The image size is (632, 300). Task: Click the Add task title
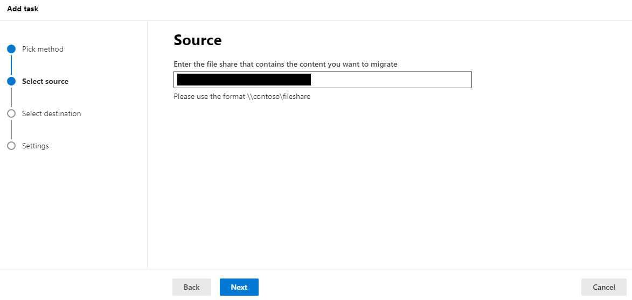pos(23,9)
